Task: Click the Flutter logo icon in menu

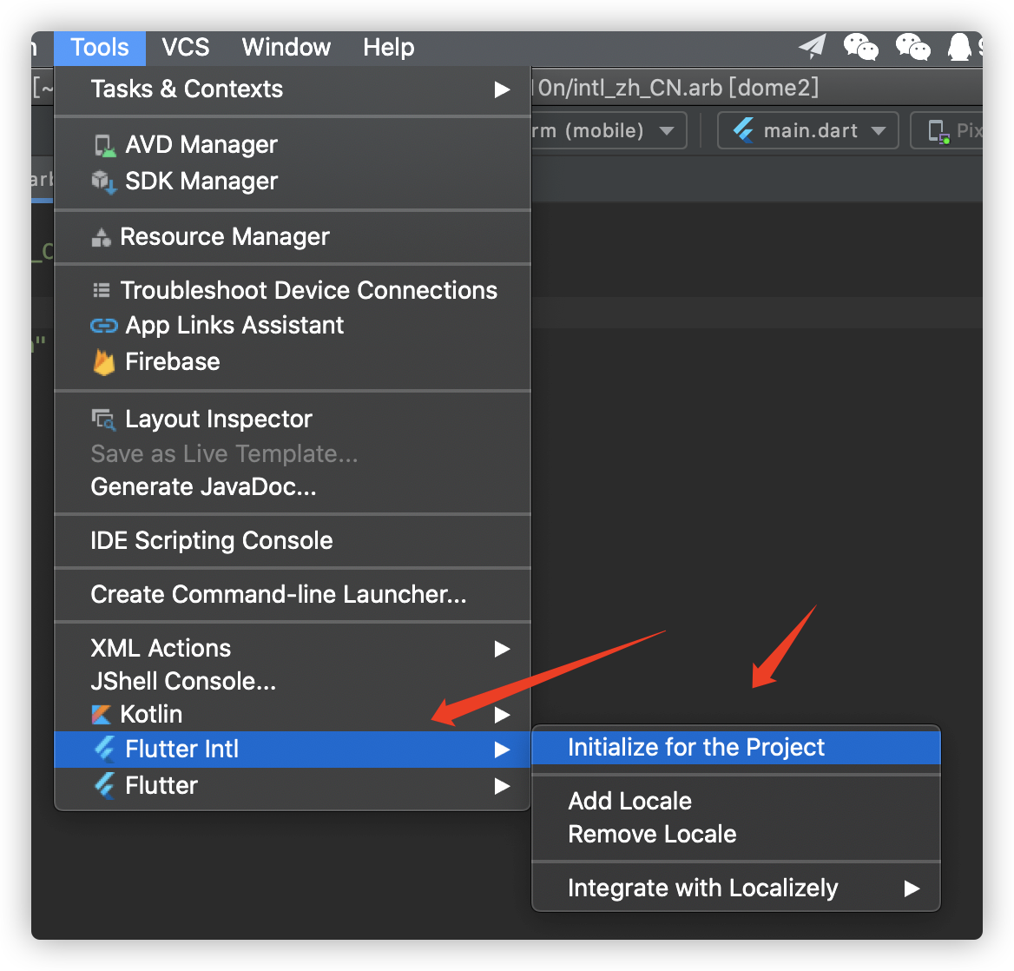Action: (105, 786)
